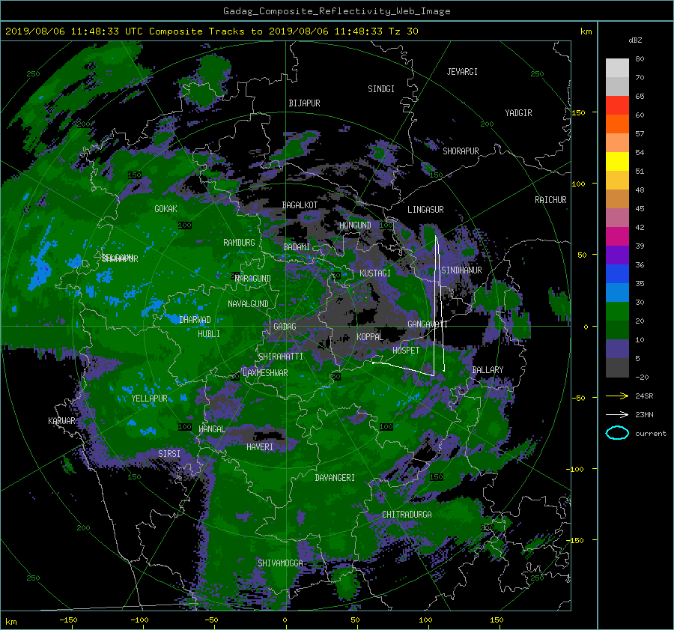This screenshot has height=630, width=674.
Task: Click the 10 dBZ slate purple swatch
Action: [x=617, y=349]
